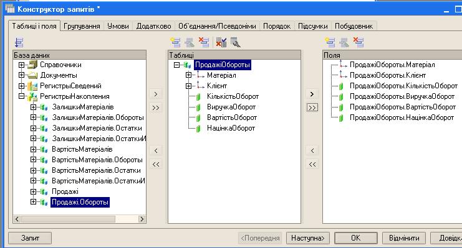This screenshot has height=248, width=462.
Task: Expand the Матеріал node in Таблиці
Action: pos(188,75)
